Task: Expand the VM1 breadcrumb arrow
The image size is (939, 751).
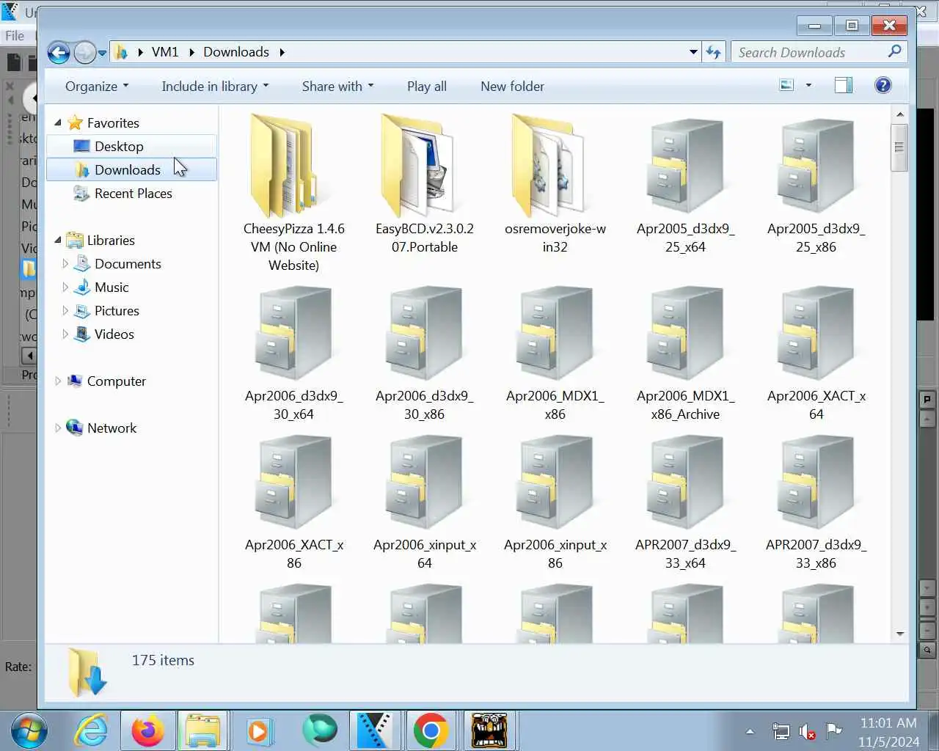Action: tap(191, 52)
